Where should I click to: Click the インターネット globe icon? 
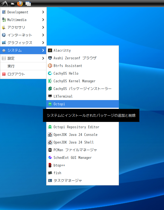[4, 35]
